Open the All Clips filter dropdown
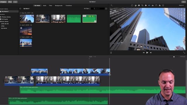 point(87,8)
